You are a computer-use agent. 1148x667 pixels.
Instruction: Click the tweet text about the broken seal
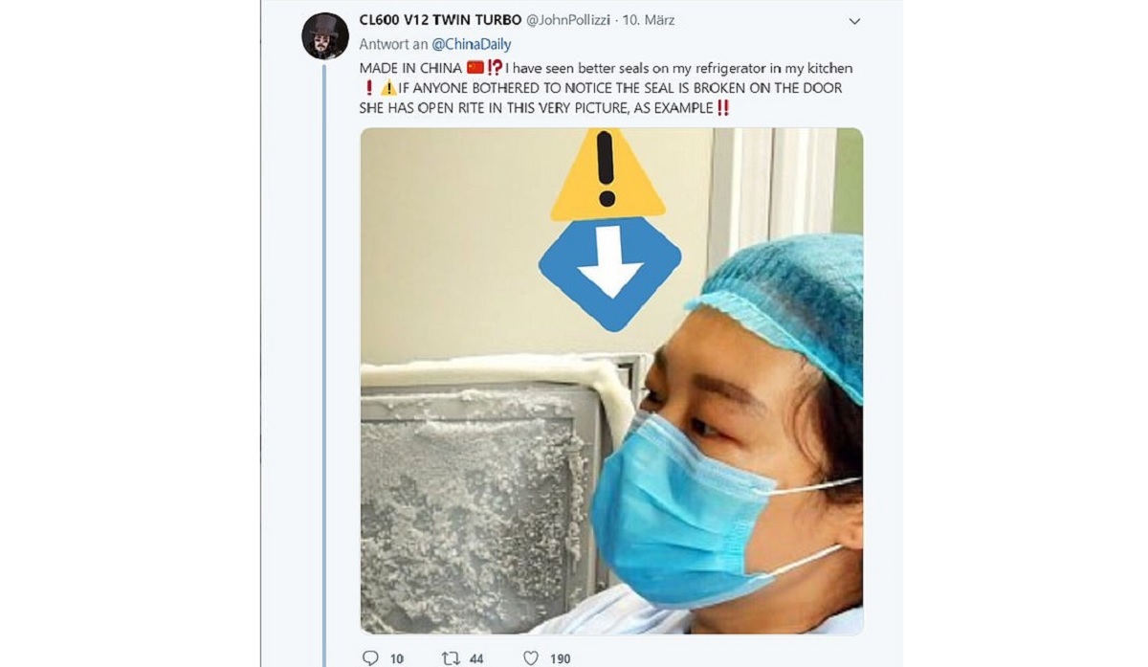click(x=603, y=88)
